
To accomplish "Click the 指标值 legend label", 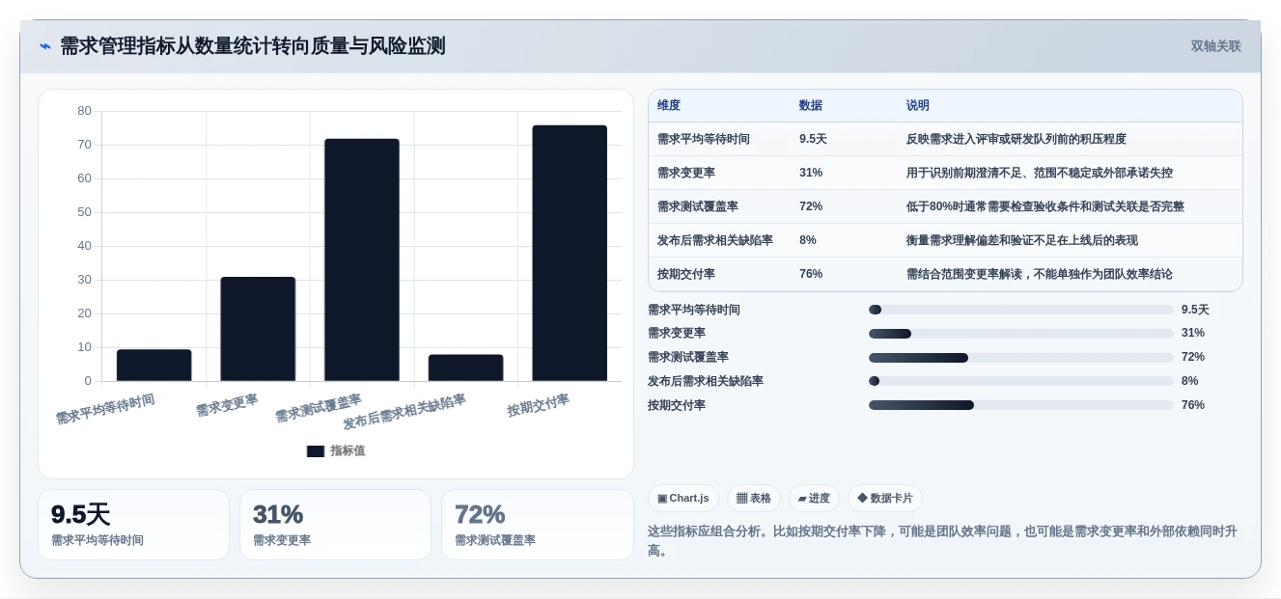I will pyautogui.click(x=348, y=450).
